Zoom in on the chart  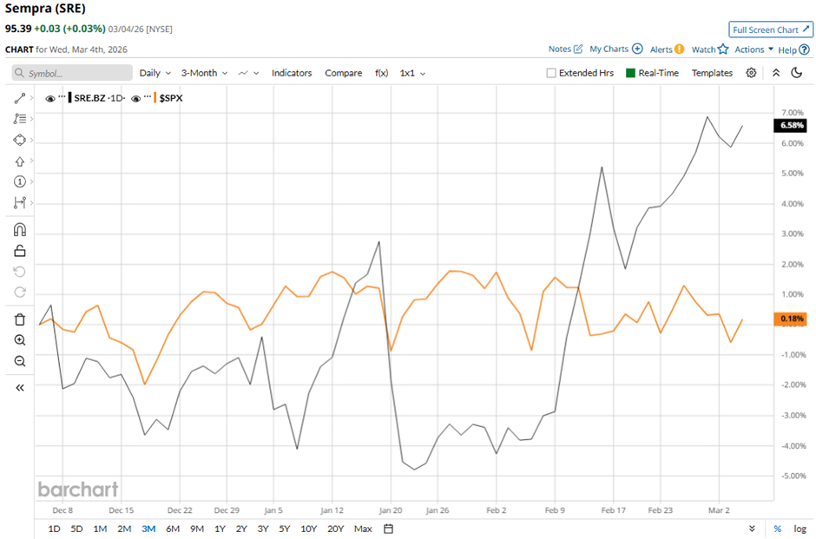[20, 340]
